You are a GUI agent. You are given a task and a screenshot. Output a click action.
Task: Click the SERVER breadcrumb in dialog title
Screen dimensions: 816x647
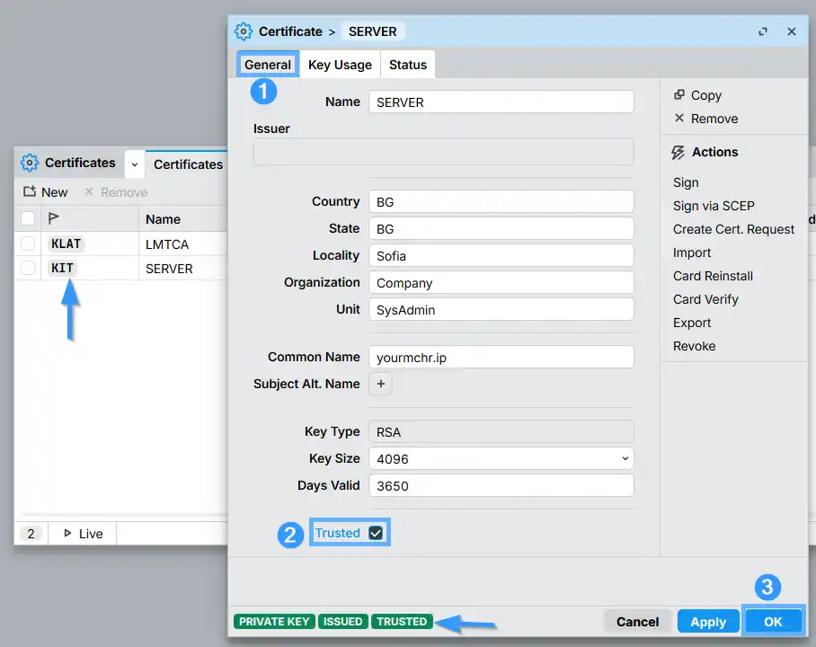(x=373, y=31)
